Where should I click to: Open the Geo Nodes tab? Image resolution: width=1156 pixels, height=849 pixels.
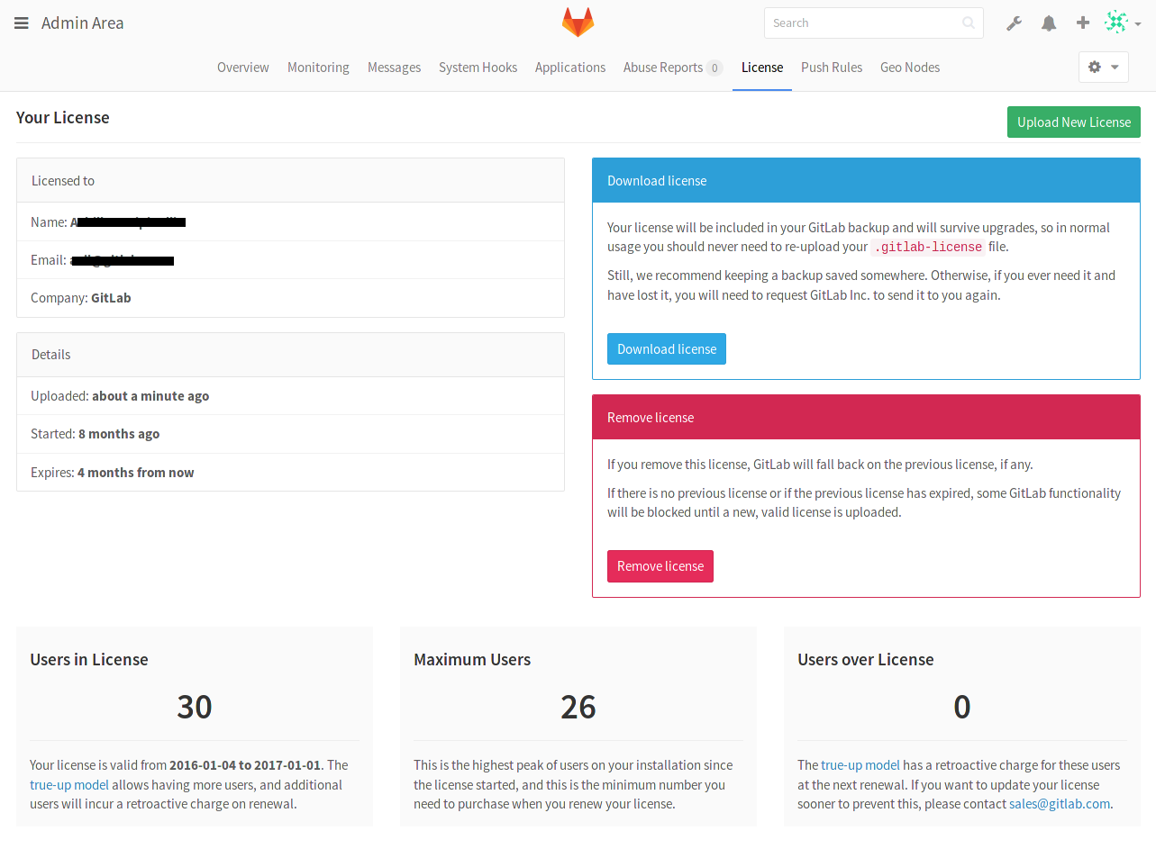pyautogui.click(x=909, y=68)
